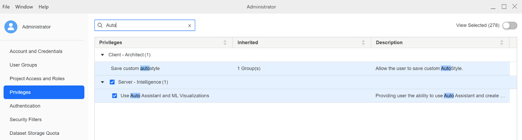The image size is (522, 140).
Task: Sort by the Inherited column arrows
Action: (x=363, y=42)
